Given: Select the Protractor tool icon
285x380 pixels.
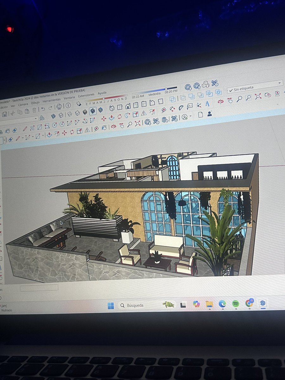Looking at the screenshot, I should pyautogui.click(x=181, y=108).
